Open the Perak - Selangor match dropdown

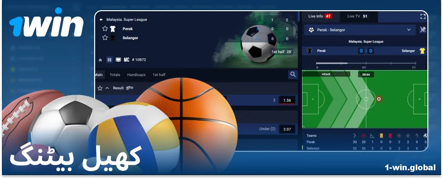pos(360,30)
